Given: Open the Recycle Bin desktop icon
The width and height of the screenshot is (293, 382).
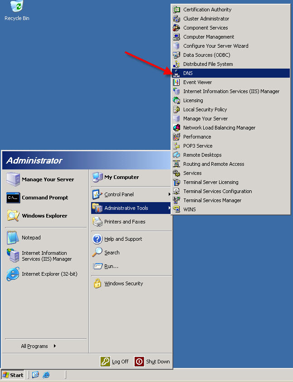Looking at the screenshot, I should (x=17, y=6).
